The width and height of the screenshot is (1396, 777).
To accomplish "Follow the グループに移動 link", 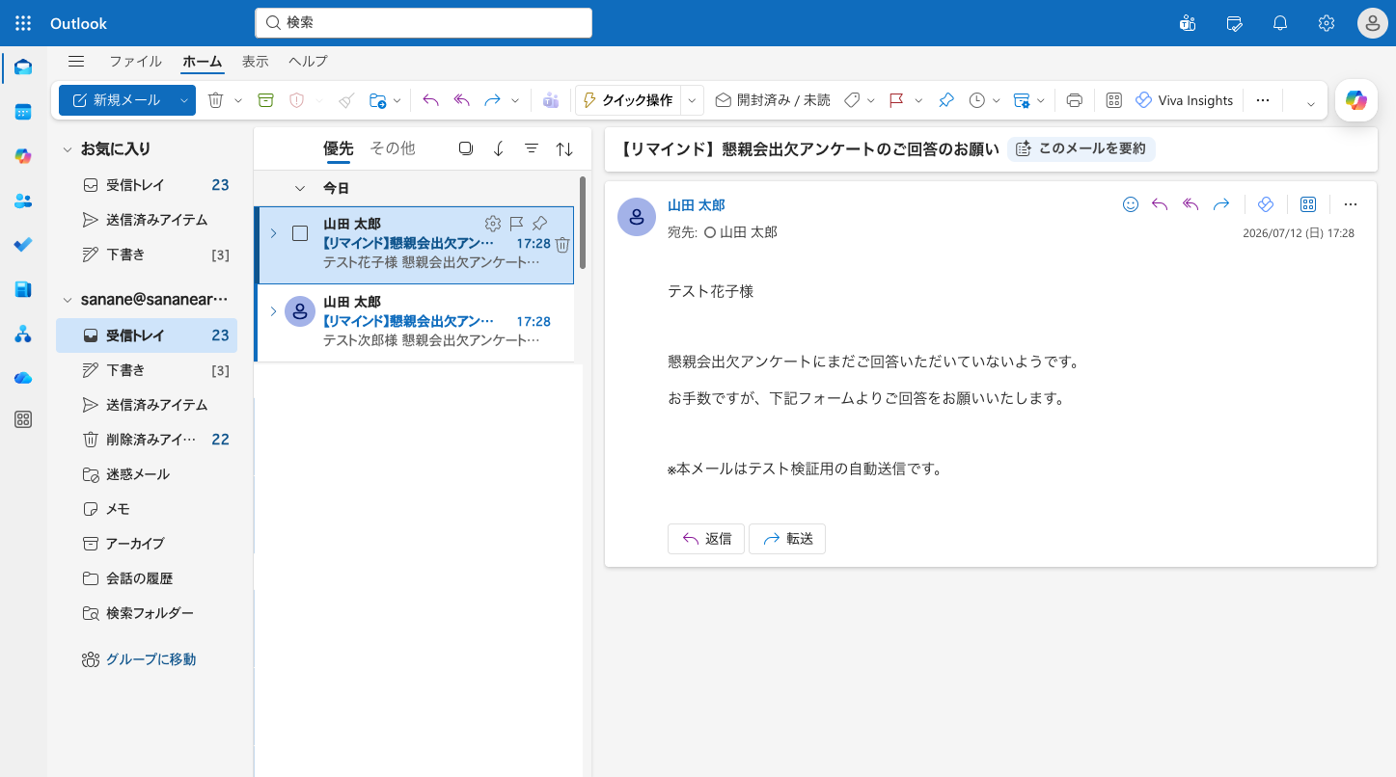I will tap(151, 659).
